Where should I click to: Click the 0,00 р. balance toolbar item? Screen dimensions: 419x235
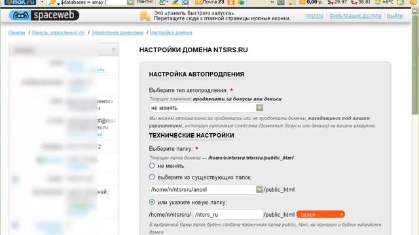[312, 3]
